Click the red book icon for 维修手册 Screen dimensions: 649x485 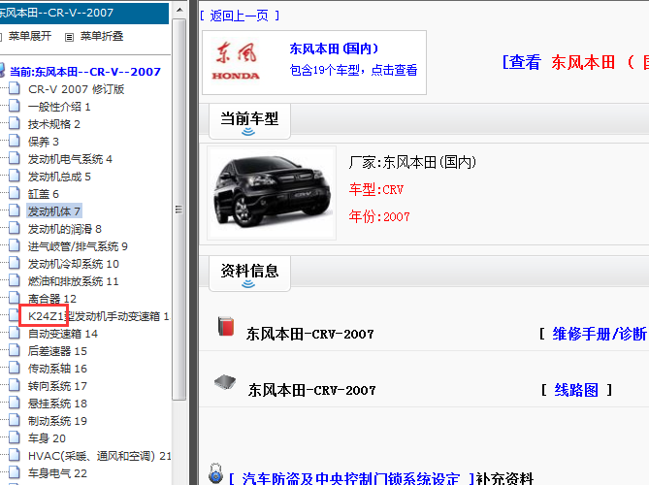[226, 326]
